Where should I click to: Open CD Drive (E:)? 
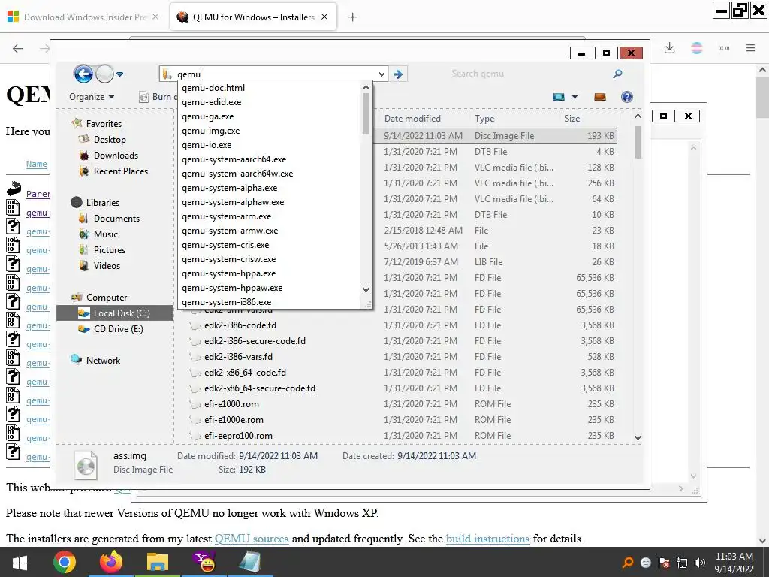pos(118,329)
